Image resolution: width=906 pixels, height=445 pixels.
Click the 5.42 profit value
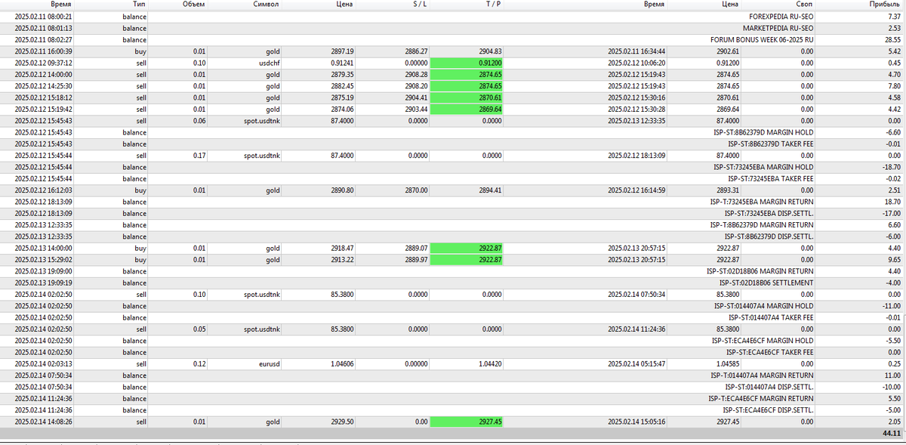click(x=895, y=51)
